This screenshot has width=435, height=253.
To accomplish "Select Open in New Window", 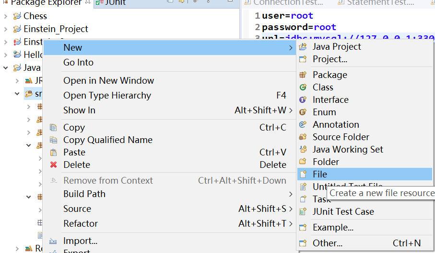I will pos(170,80).
